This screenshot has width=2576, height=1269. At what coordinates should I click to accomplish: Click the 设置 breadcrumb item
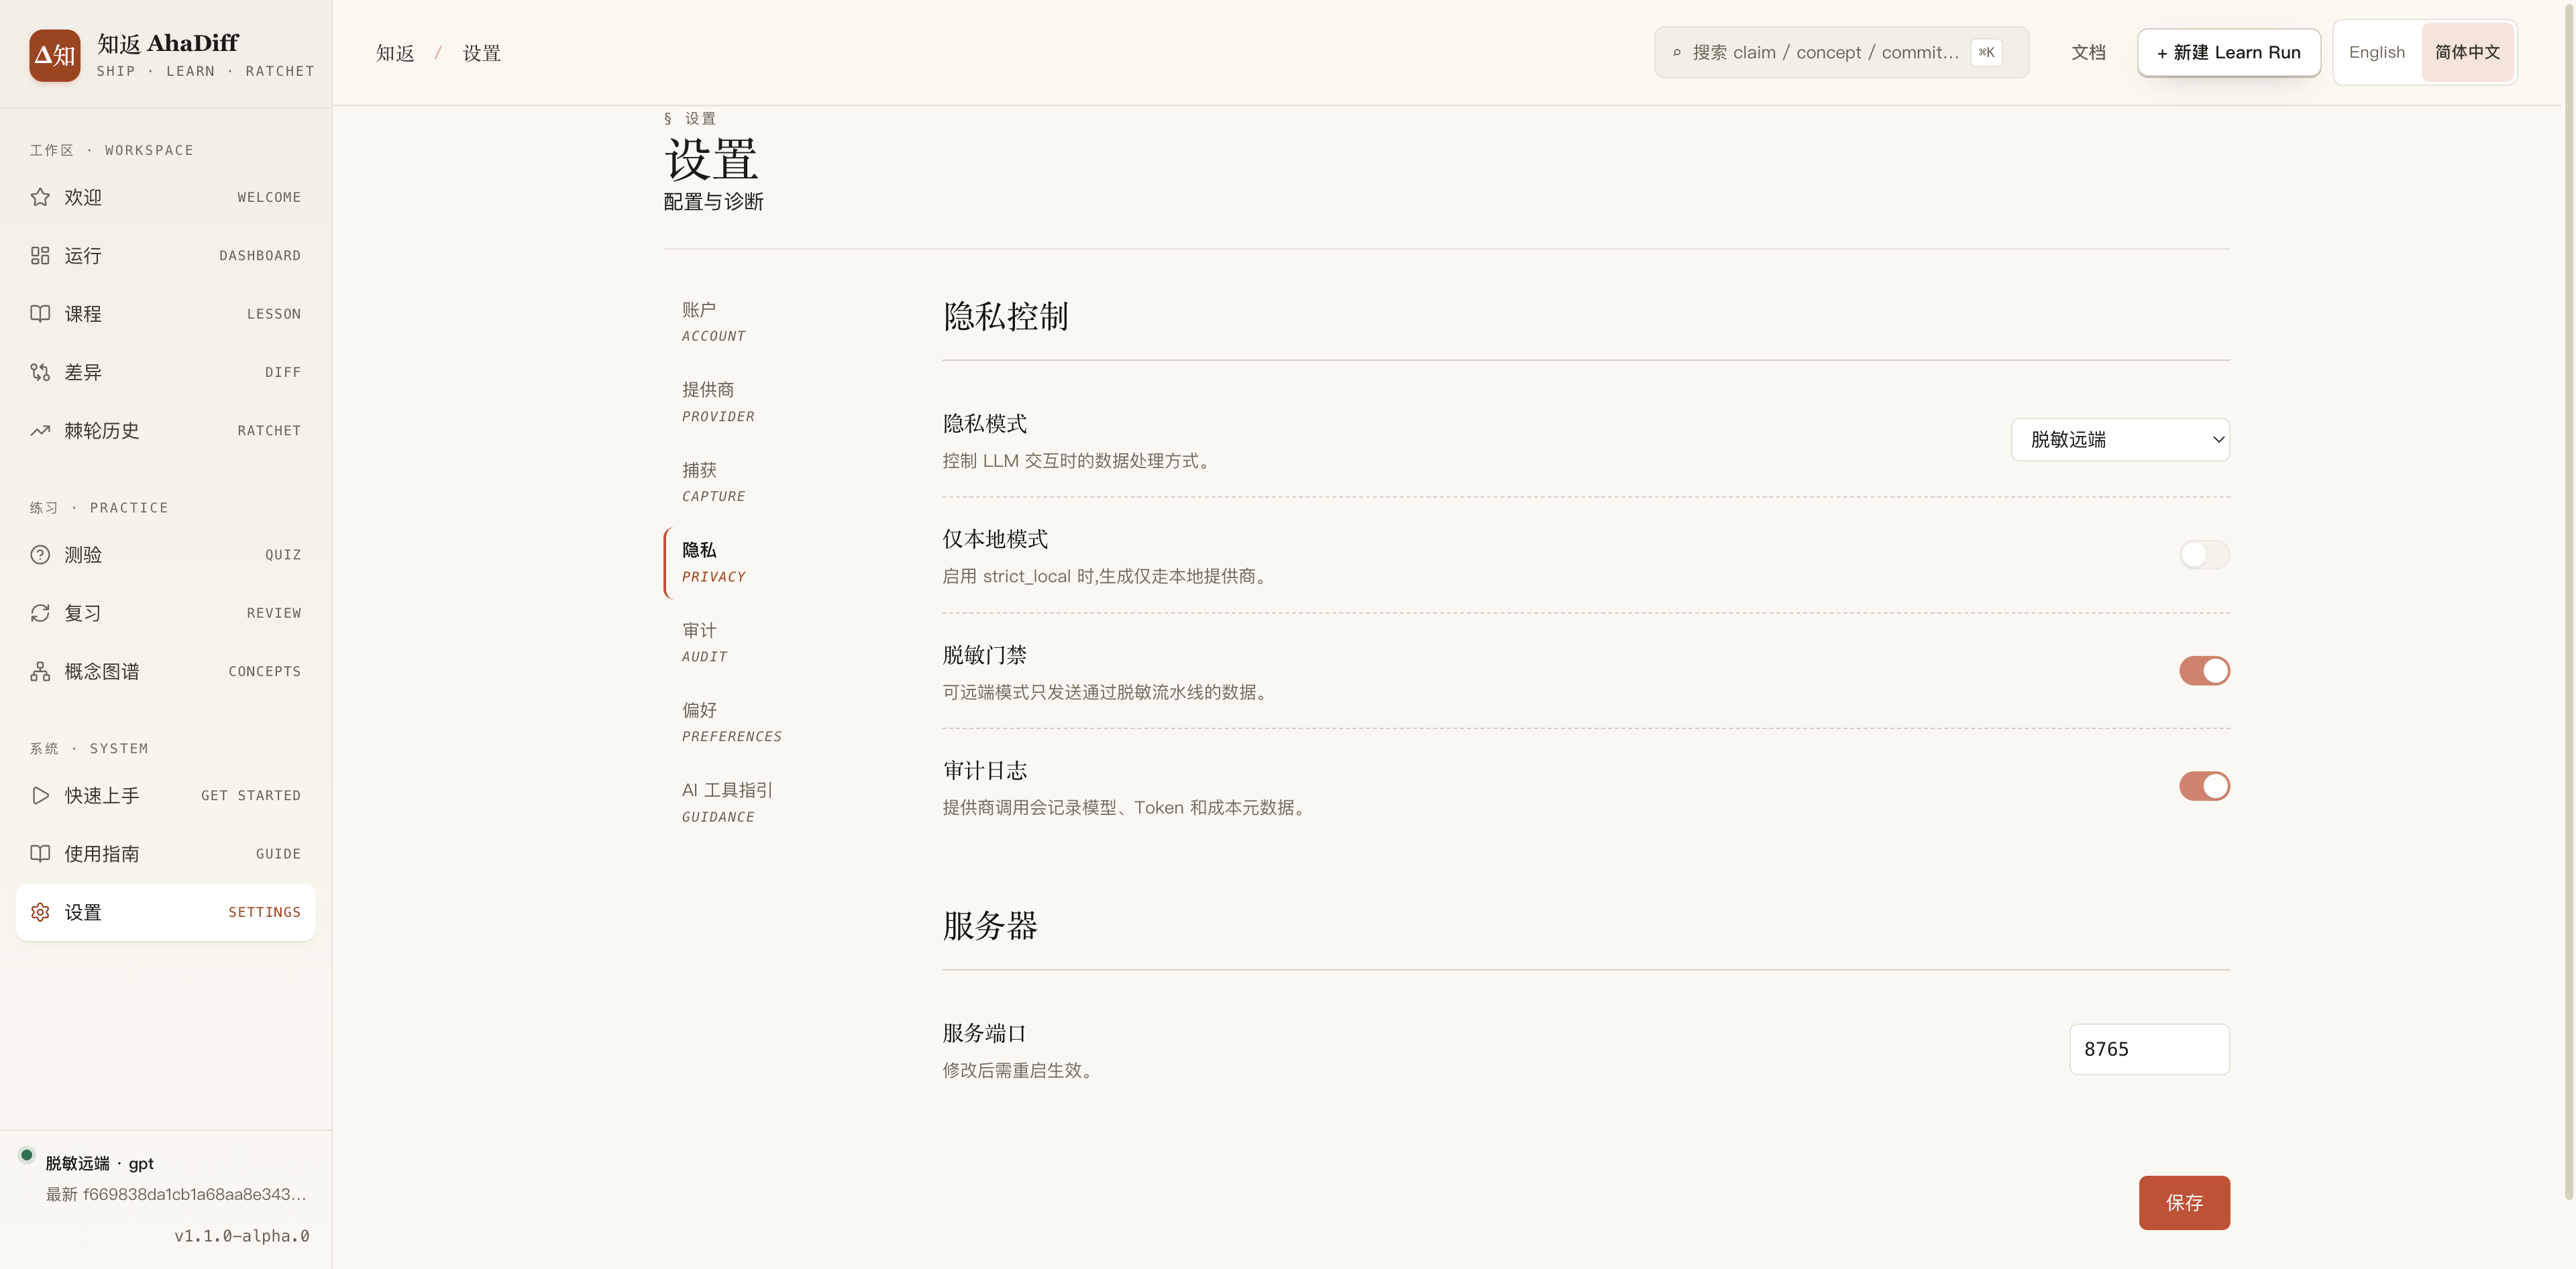point(482,53)
